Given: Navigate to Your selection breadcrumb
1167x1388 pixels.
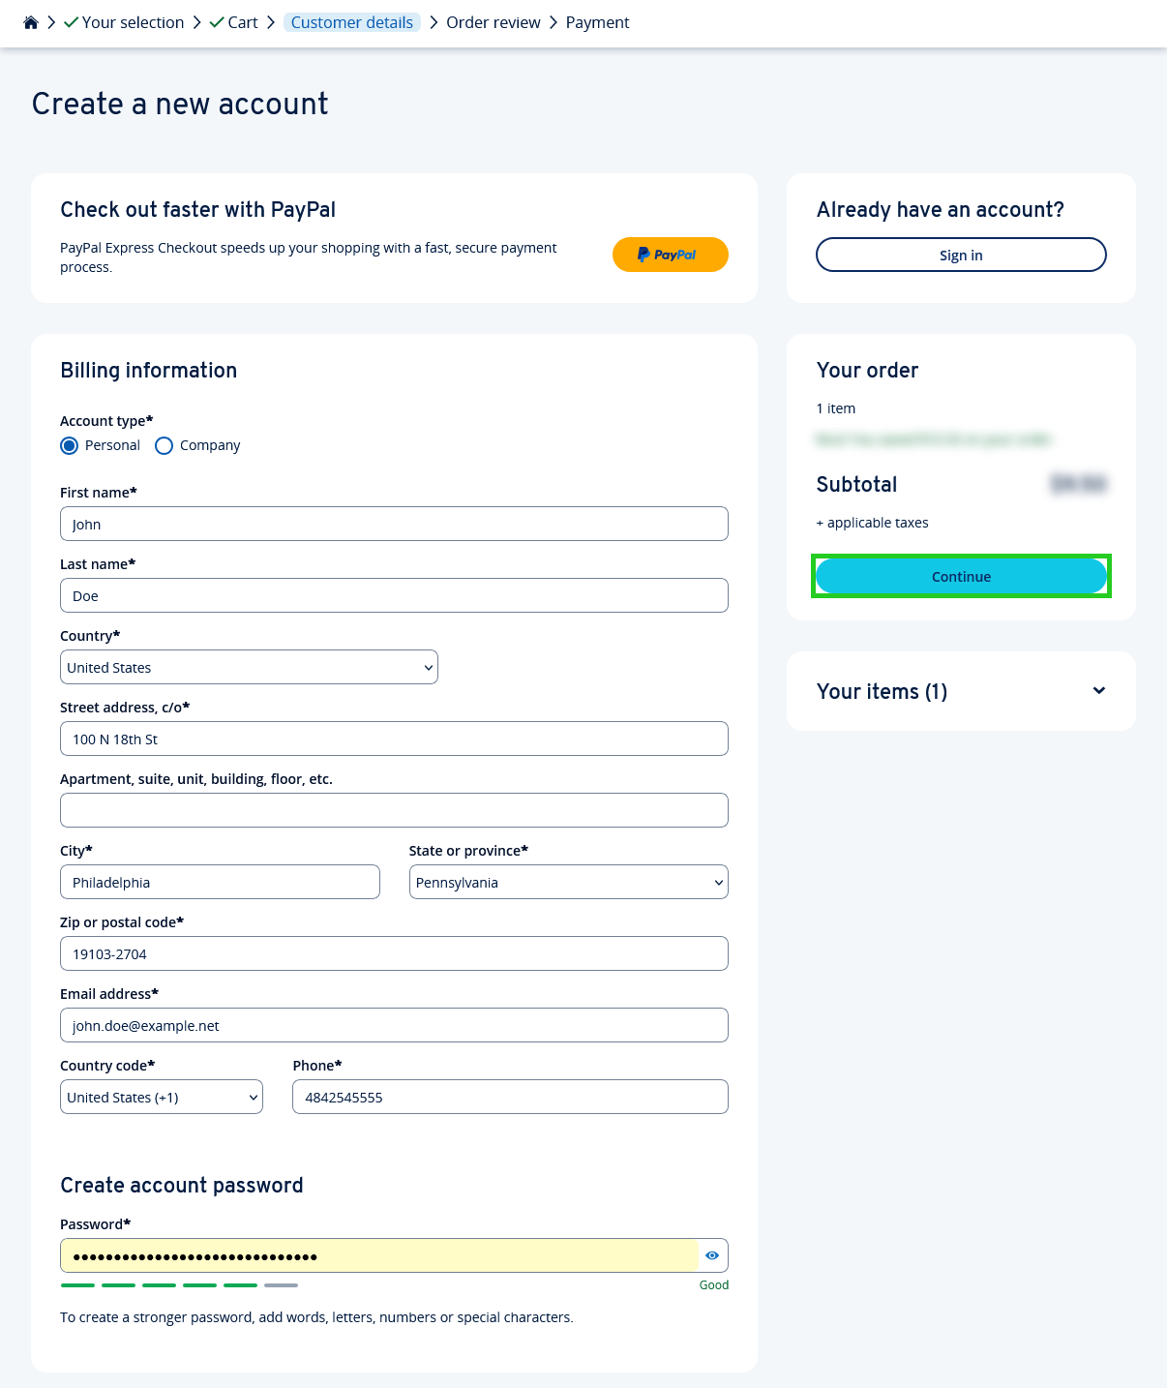Looking at the screenshot, I should click(x=131, y=21).
